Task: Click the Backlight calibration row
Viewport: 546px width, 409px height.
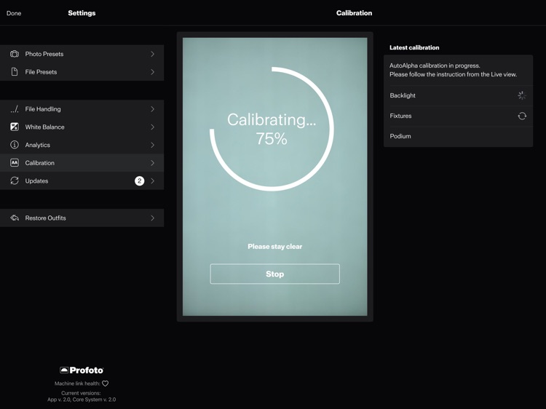Action: [458, 95]
